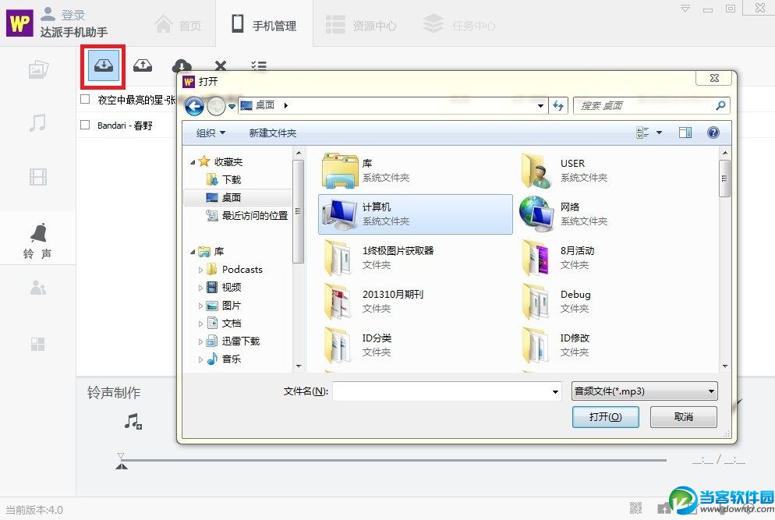775x520 pixels.
Task: Check the Bandari - 春野 checkbox
Action: pyautogui.click(x=85, y=125)
